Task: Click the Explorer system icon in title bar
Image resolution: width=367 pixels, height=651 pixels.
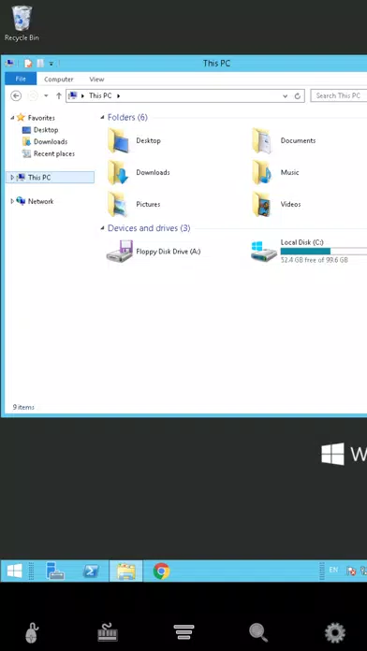Action: pos(9,64)
